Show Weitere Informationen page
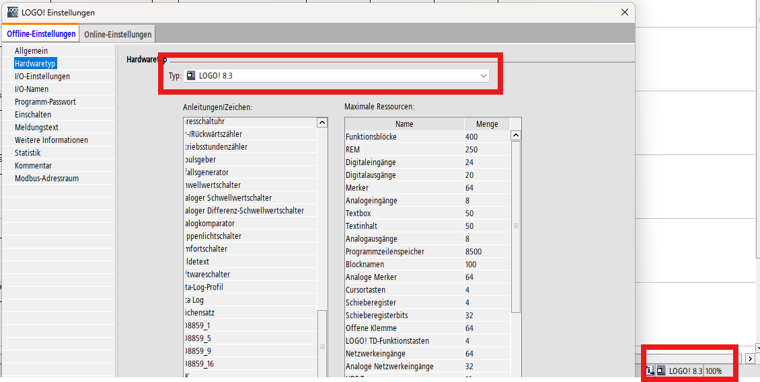Viewport: 760px width, 382px height. point(51,140)
